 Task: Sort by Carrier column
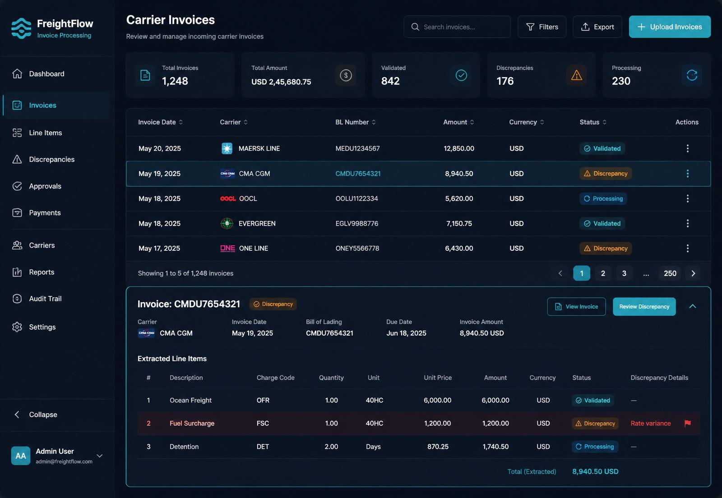pyautogui.click(x=234, y=122)
